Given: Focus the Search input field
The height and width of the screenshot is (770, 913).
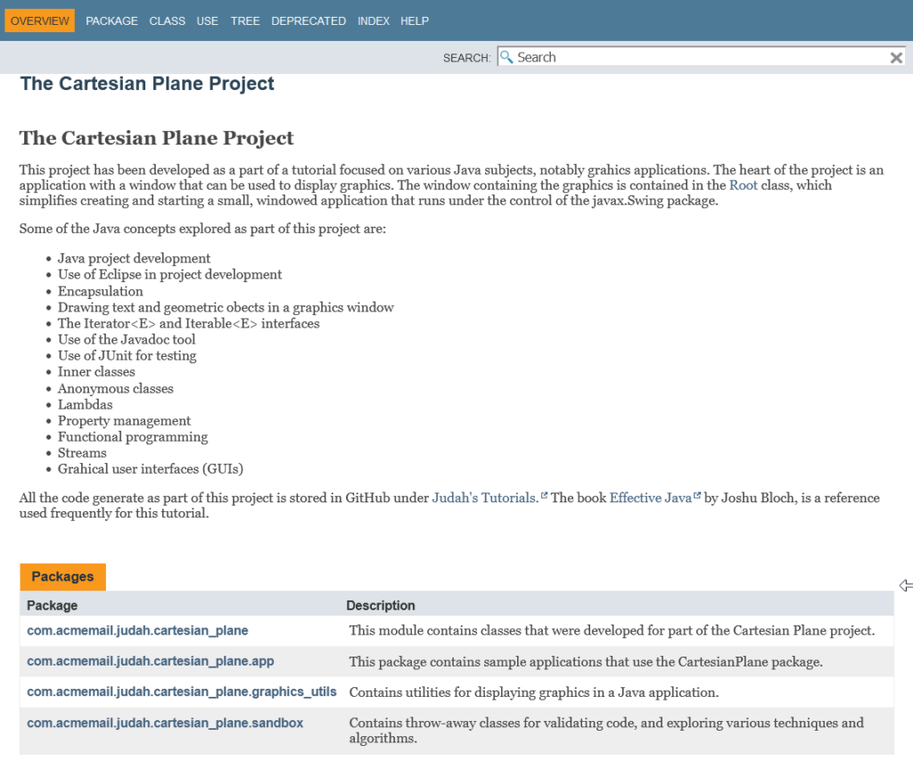Looking at the screenshot, I should tap(695, 57).
